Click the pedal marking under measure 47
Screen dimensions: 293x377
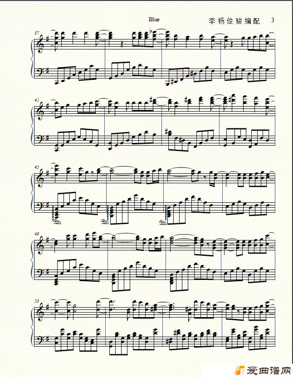coord(163,222)
